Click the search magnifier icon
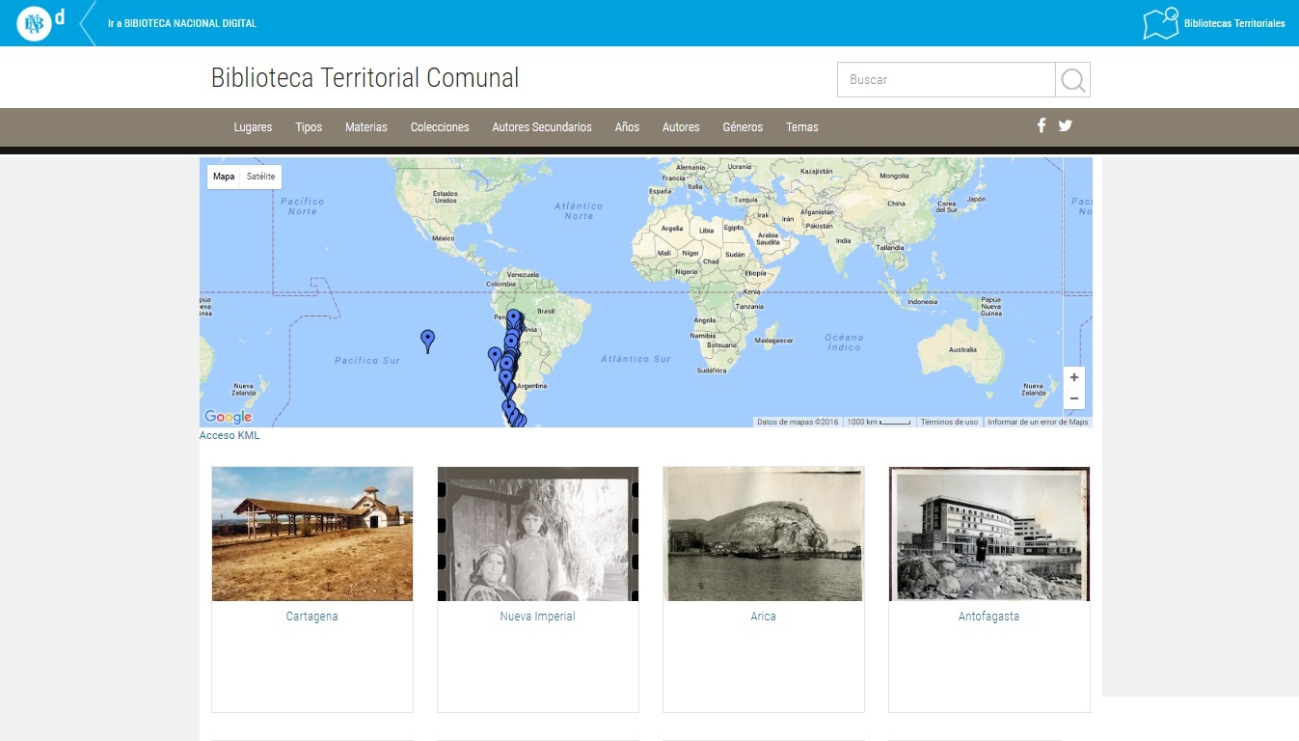The image size is (1299, 741). coord(1072,80)
